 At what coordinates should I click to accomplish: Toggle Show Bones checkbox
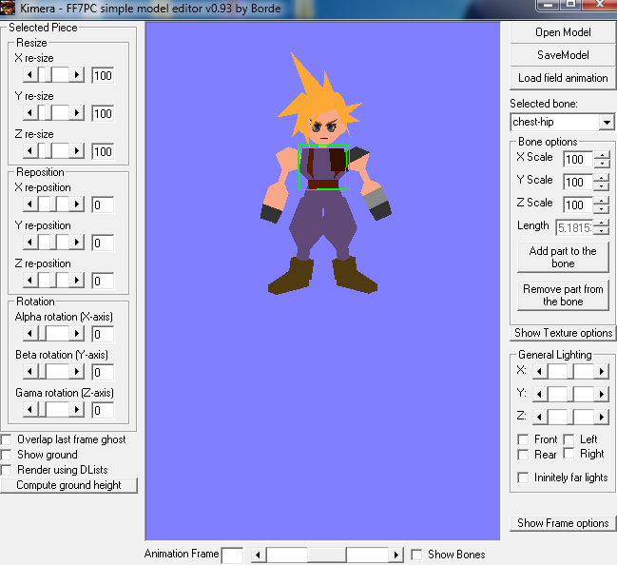(x=416, y=555)
